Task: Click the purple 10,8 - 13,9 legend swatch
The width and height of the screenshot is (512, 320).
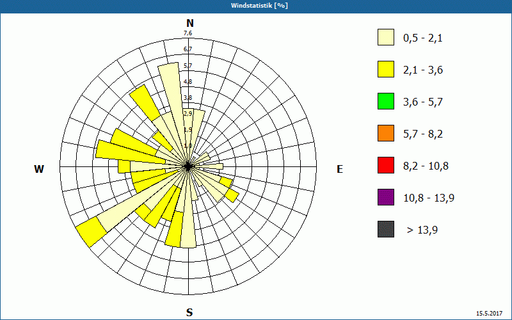Action: [386, 197]
